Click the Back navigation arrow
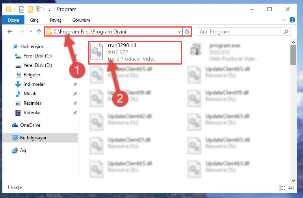Screen dimensions: 303x198 tap(10, 31)
